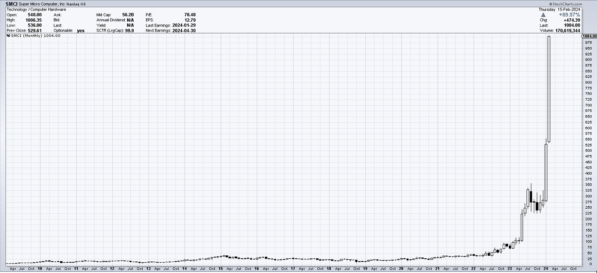
Task: Select the Open value 540.00
Action: [35, 15]
